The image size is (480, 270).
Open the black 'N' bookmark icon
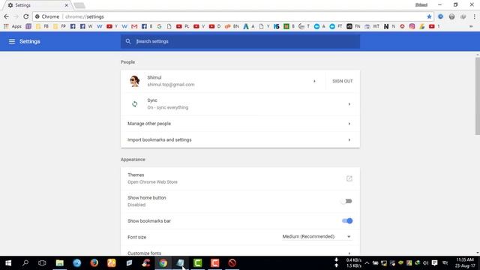tap(386, 26)
